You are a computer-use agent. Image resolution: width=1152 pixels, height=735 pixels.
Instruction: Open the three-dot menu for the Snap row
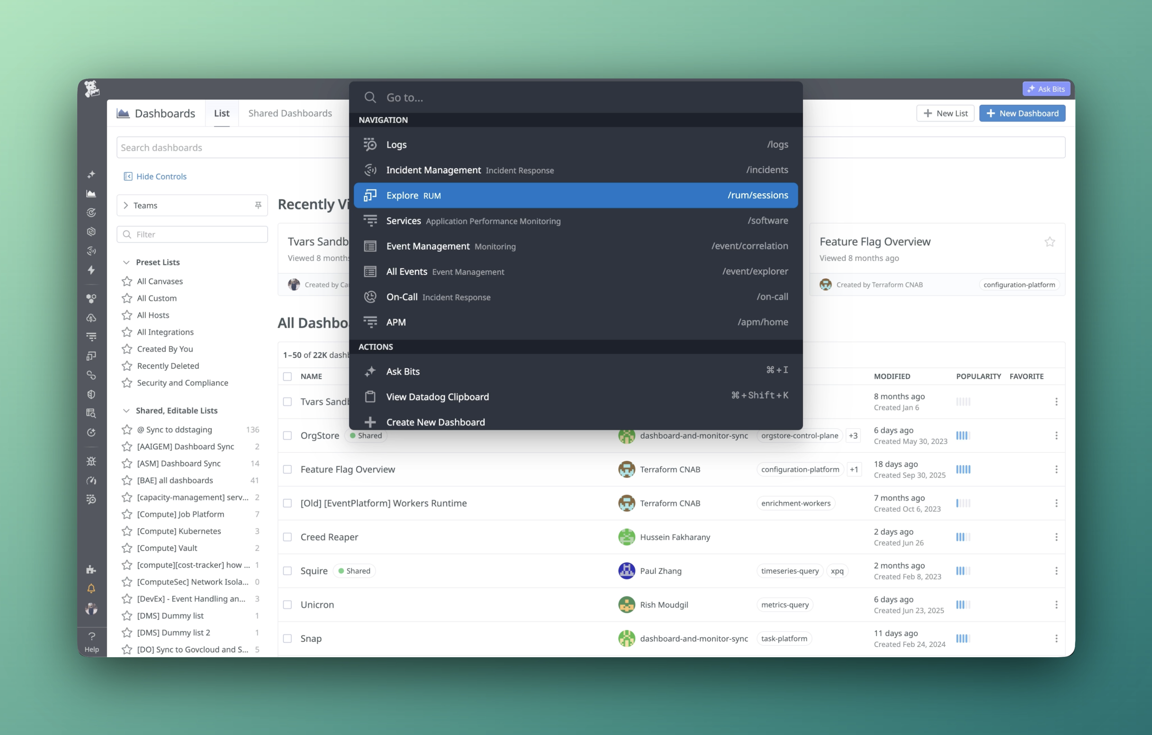tap(1056, 638)
